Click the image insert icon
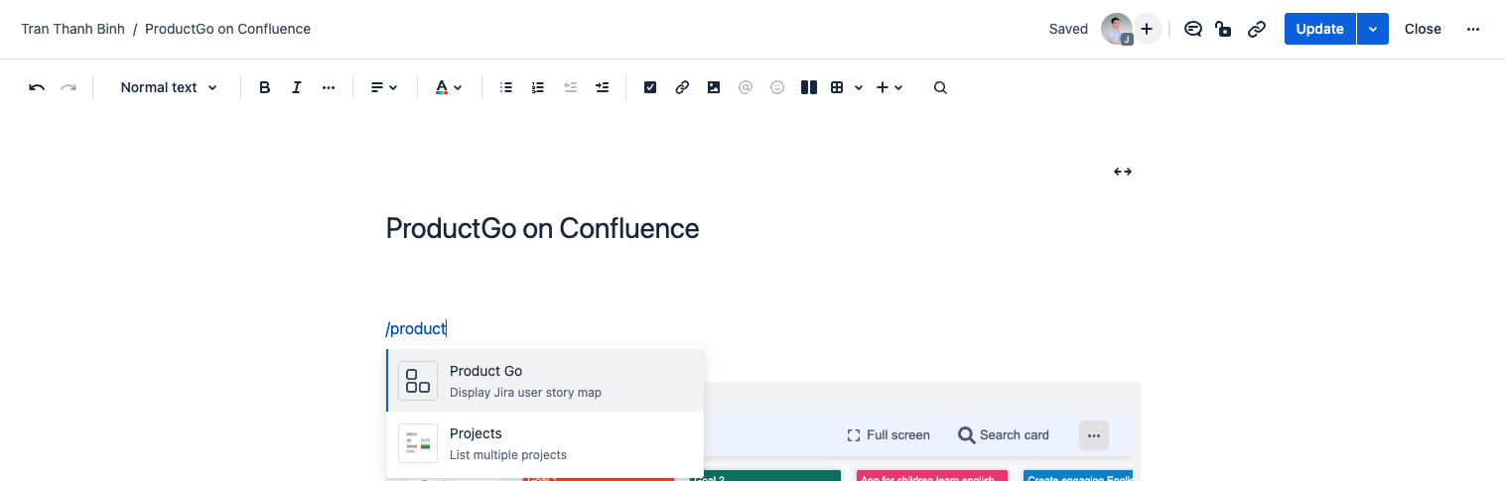Image resolution: width=1505 pixels, height=481 pixels. point(714,87)
